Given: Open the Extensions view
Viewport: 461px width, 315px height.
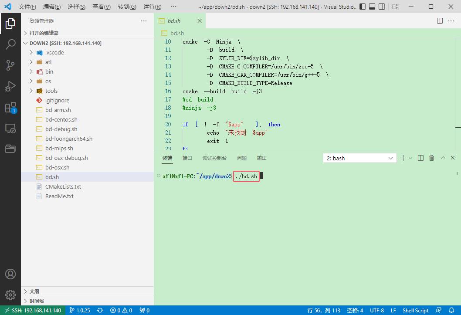Looking at the screenshot, I should (x=10, y=108).
